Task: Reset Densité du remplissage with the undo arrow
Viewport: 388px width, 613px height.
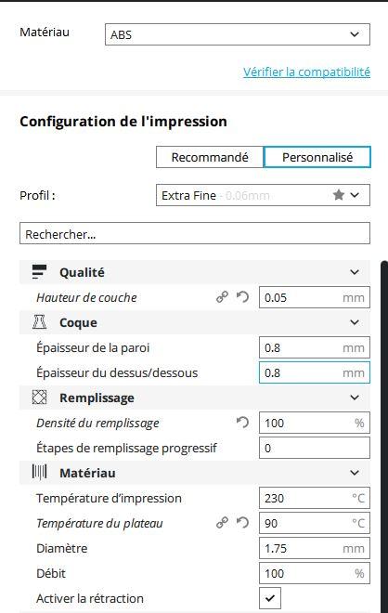Action: [x=242, y=423]
